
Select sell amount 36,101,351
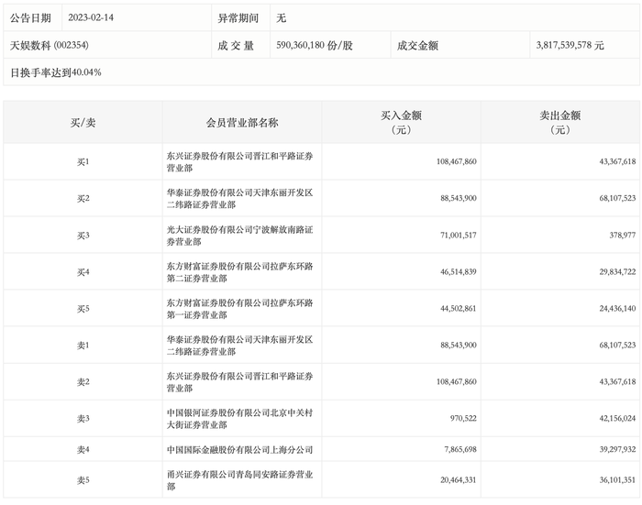tap(617, 480)
